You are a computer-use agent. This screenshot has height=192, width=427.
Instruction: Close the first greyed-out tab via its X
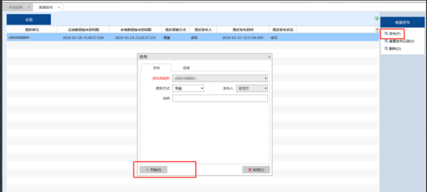28,7
